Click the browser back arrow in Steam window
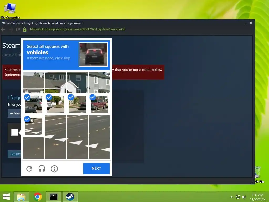 (3, 29)
